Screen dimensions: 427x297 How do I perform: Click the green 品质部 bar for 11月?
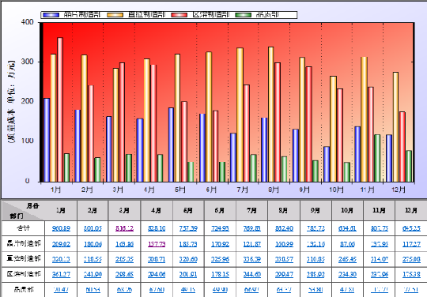pyautogui.click(x=377, y=158)
